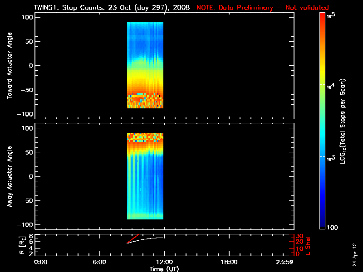The height and width of the screenshot is (272, 363).
Task: Click the red 'Data Preliminary' note text
Action: click(262, 8)
